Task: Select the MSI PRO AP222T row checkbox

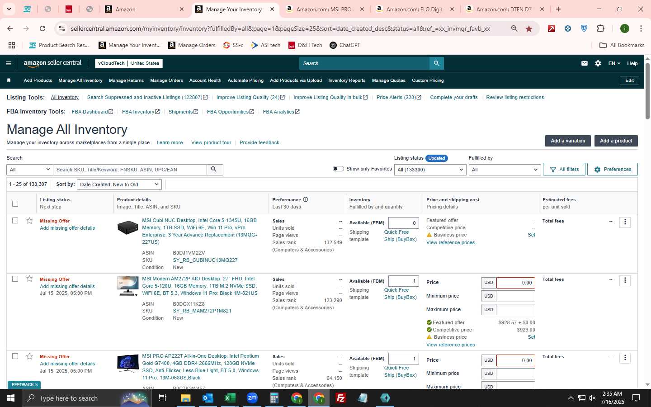Action: click(15, 356)
